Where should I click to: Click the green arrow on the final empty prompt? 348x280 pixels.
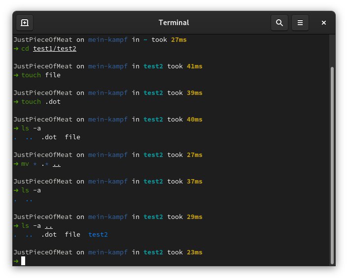(16, 261)
